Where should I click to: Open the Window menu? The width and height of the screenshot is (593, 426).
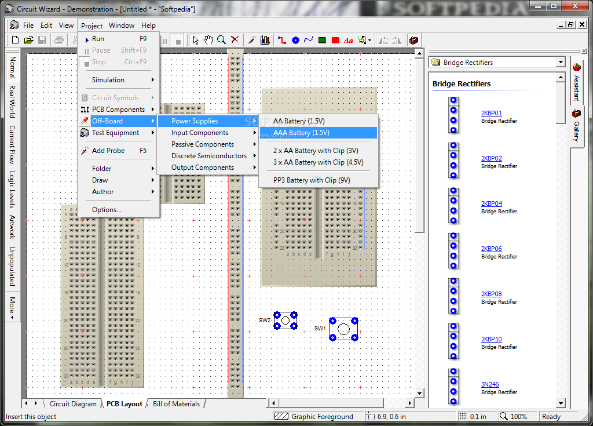[122, 26]
